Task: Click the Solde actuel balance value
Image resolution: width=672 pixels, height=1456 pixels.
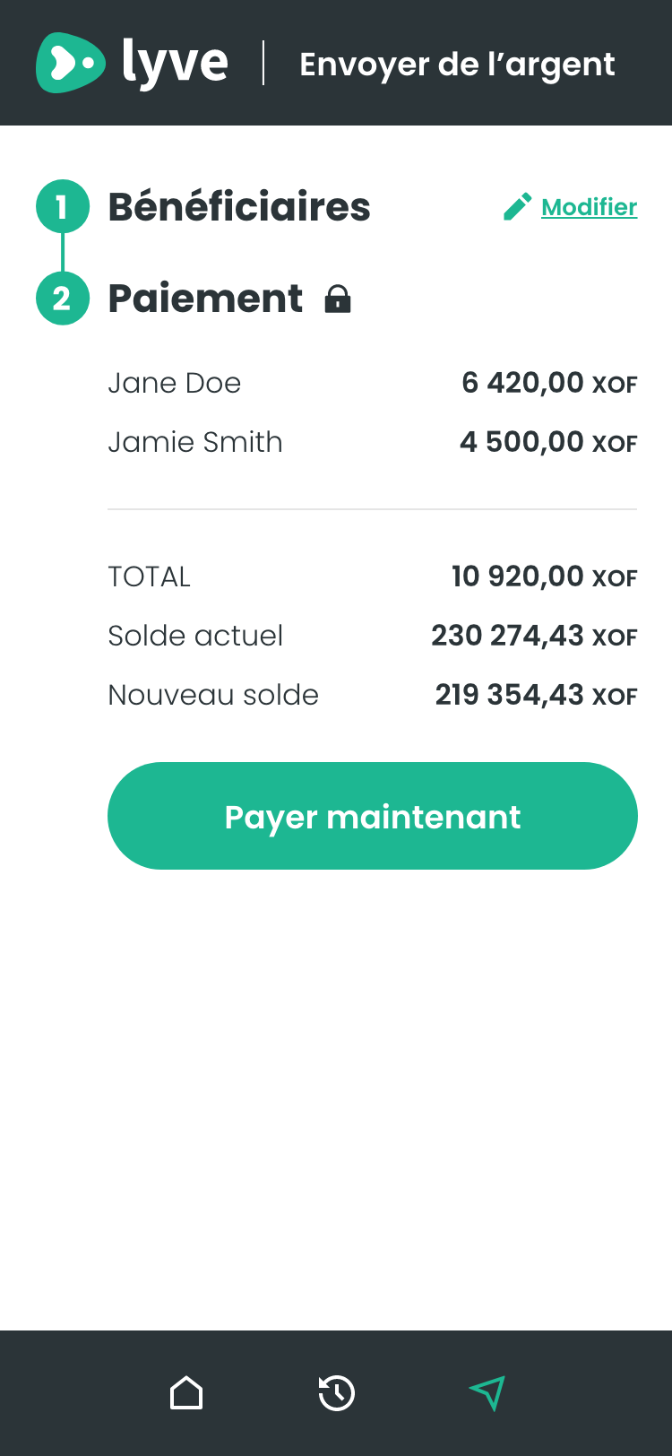Action: pos(534,636)
